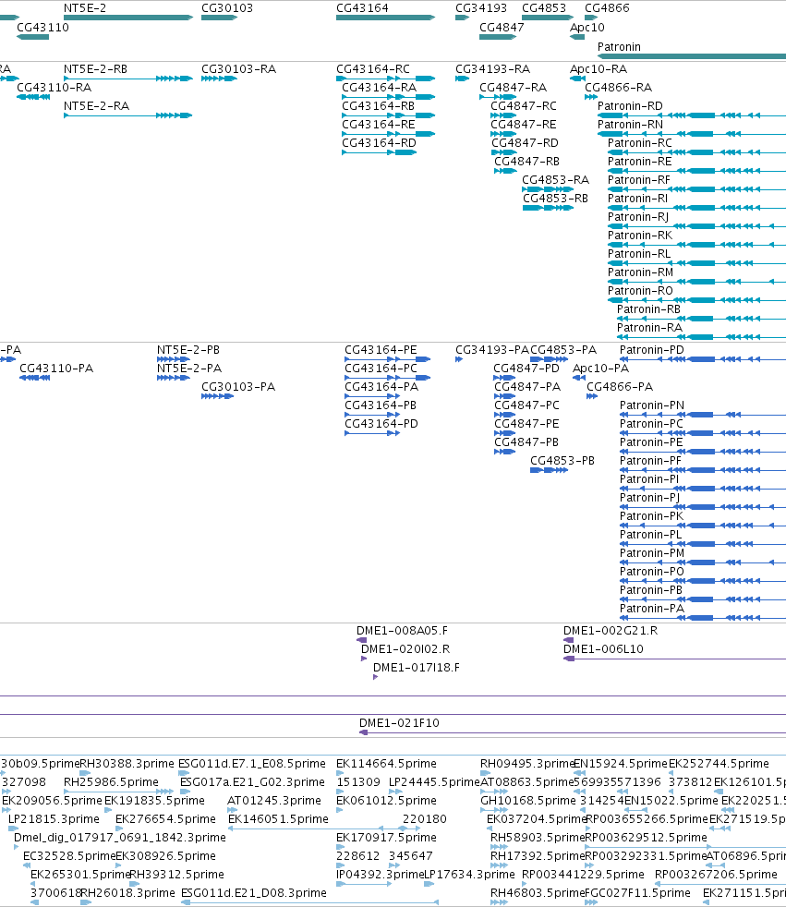This screenshot has height=907, width=786.
Task: Click transcript Apc10-RA label
Action: [x=598, y=69]
